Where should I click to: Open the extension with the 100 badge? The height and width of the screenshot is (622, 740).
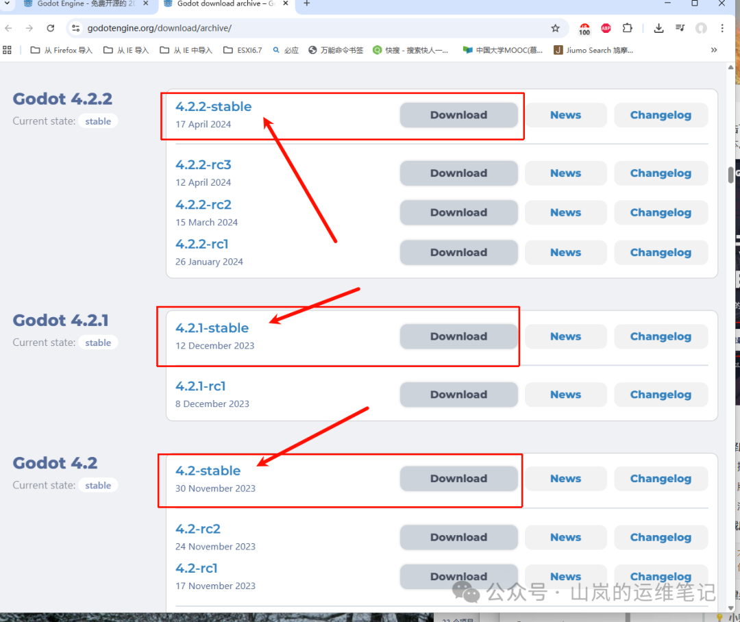584,29
